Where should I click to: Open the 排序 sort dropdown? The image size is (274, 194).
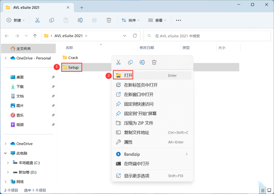tap(131, 21)
